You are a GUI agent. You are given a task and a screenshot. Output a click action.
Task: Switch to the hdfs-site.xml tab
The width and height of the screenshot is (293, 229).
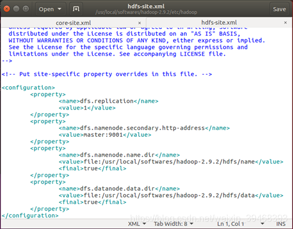[x=219, y=23]
